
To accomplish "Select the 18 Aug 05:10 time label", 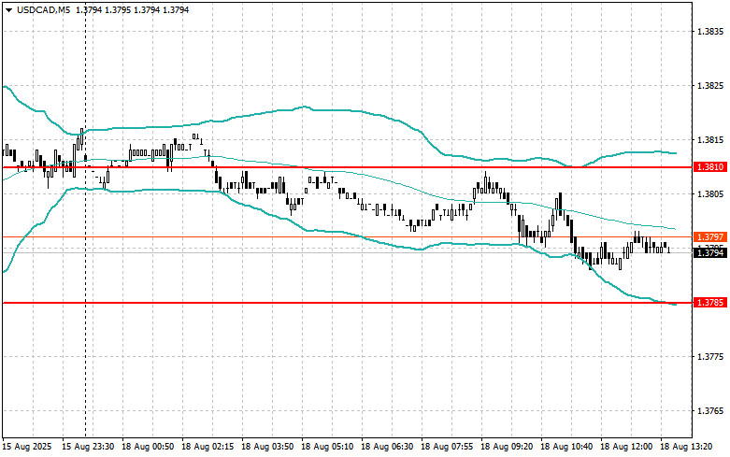I will tap(327, 447).
